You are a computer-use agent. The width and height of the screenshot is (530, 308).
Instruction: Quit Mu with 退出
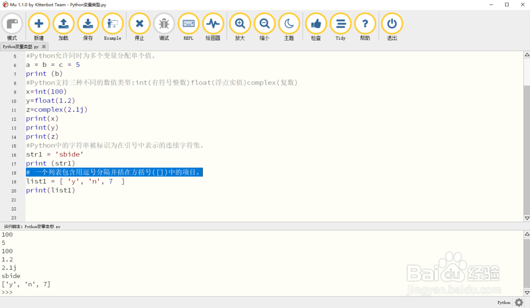(392, 27)
